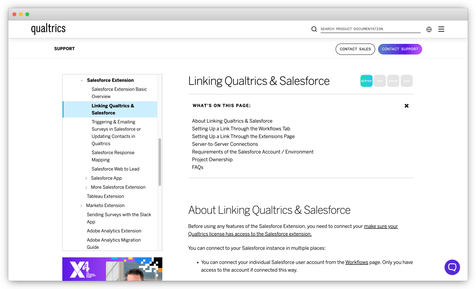476x289 pixels.
Task: Click the Salesforce Extension section label
Action: click(110, 81)
